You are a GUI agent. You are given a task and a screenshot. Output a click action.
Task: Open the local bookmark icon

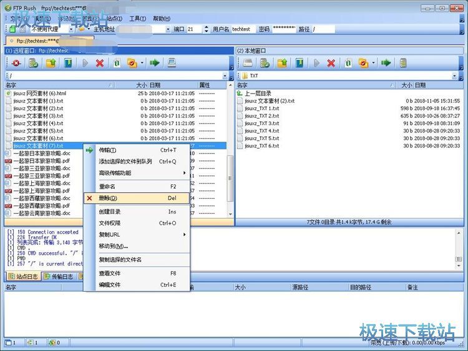[x=300, y=63]
